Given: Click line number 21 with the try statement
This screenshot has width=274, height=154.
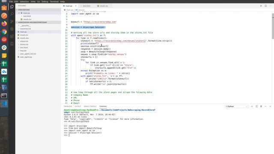Looking at the screenshot, I should pos(66,60).
